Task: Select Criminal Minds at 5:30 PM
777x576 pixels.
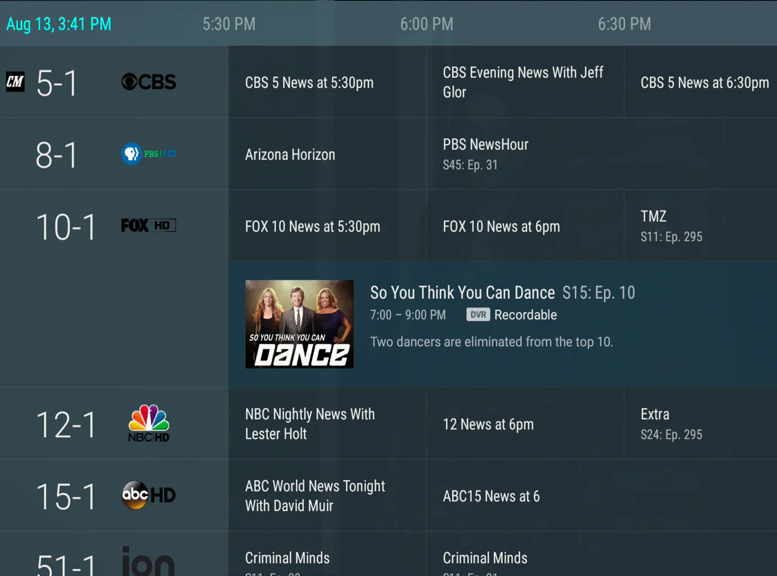Action: (327, 554)
